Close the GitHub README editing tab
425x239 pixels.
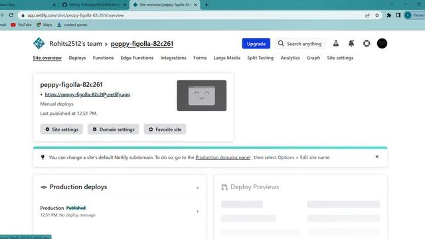pyautogui.click(x=125, y=5)
